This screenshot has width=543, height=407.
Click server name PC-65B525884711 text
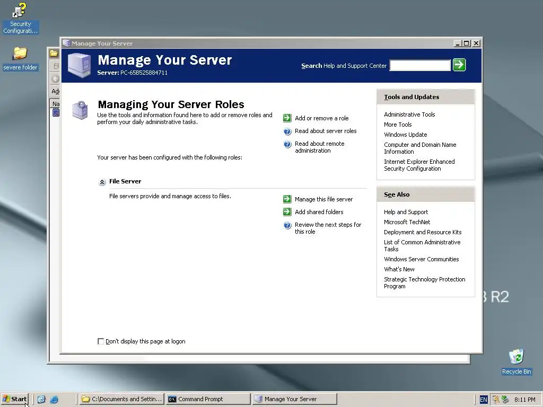pyautogui.click(x=144, y=73)
